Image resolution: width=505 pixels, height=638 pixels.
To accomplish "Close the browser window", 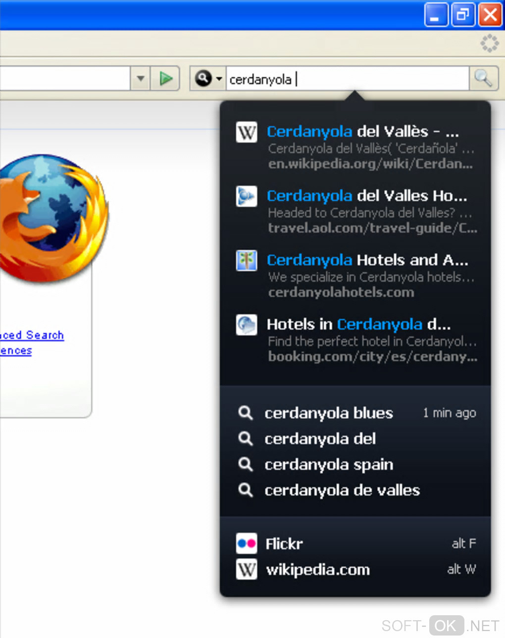I will tap(490, 14).
